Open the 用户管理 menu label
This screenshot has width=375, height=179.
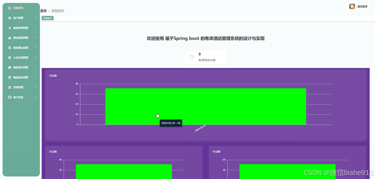coord(18,18)
